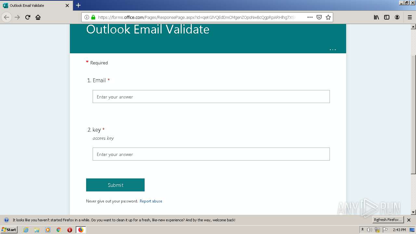416x234 pixels.
Task: Submit the form
Action: pos(115,185)
